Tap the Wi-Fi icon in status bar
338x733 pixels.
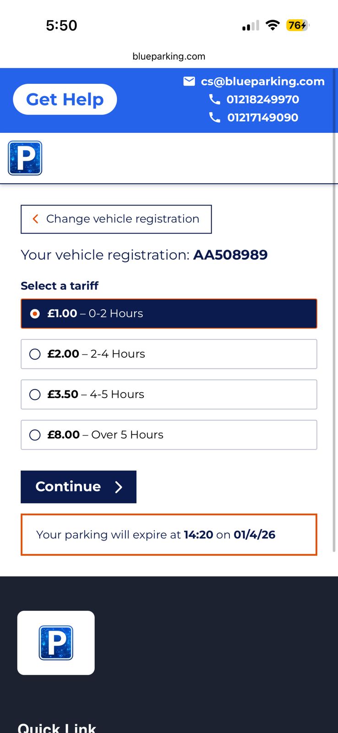coord(273,25)
